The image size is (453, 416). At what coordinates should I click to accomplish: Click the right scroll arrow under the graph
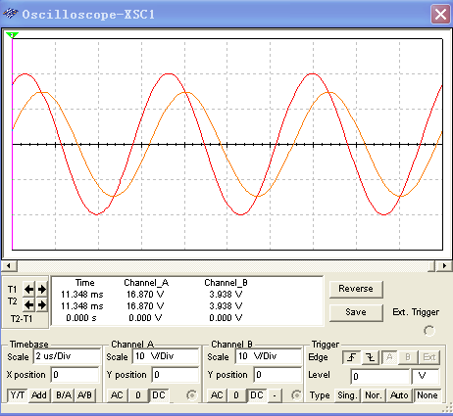444,266
